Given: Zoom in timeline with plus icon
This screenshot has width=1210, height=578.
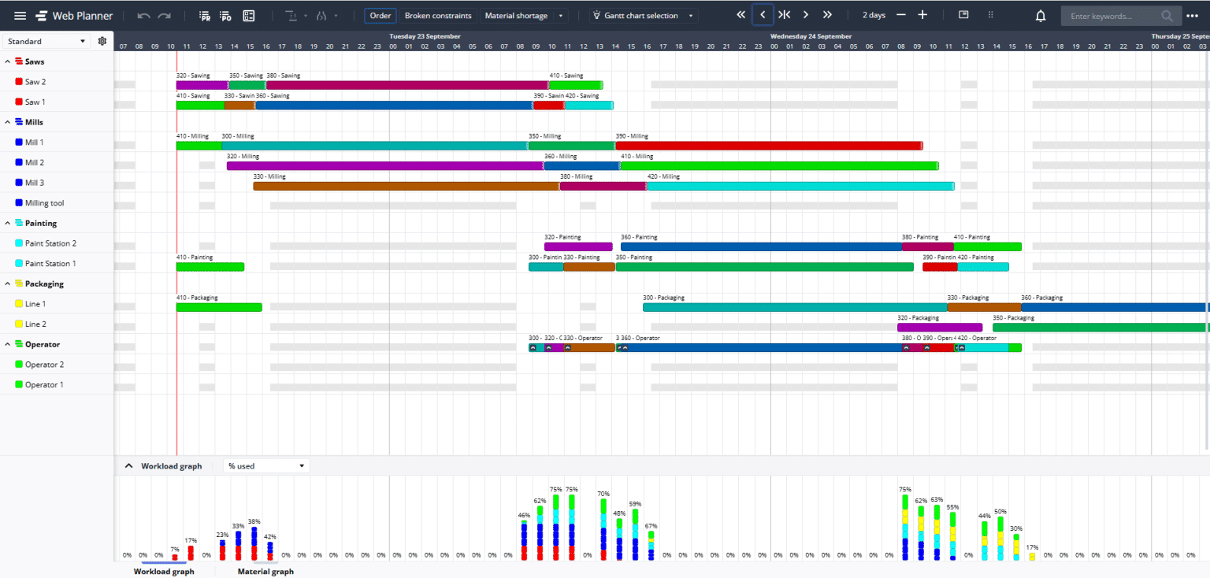Looking at the screenshot, I should [922, 15].
